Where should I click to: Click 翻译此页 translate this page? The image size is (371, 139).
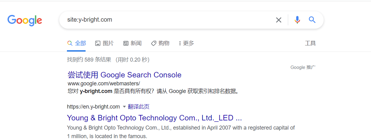tap(139, 107)
